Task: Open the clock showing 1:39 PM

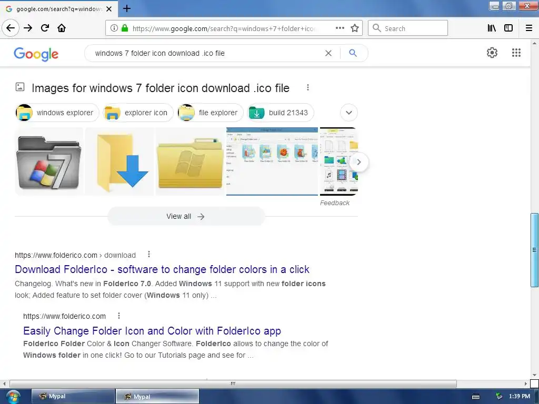Action: coord(520,397)
